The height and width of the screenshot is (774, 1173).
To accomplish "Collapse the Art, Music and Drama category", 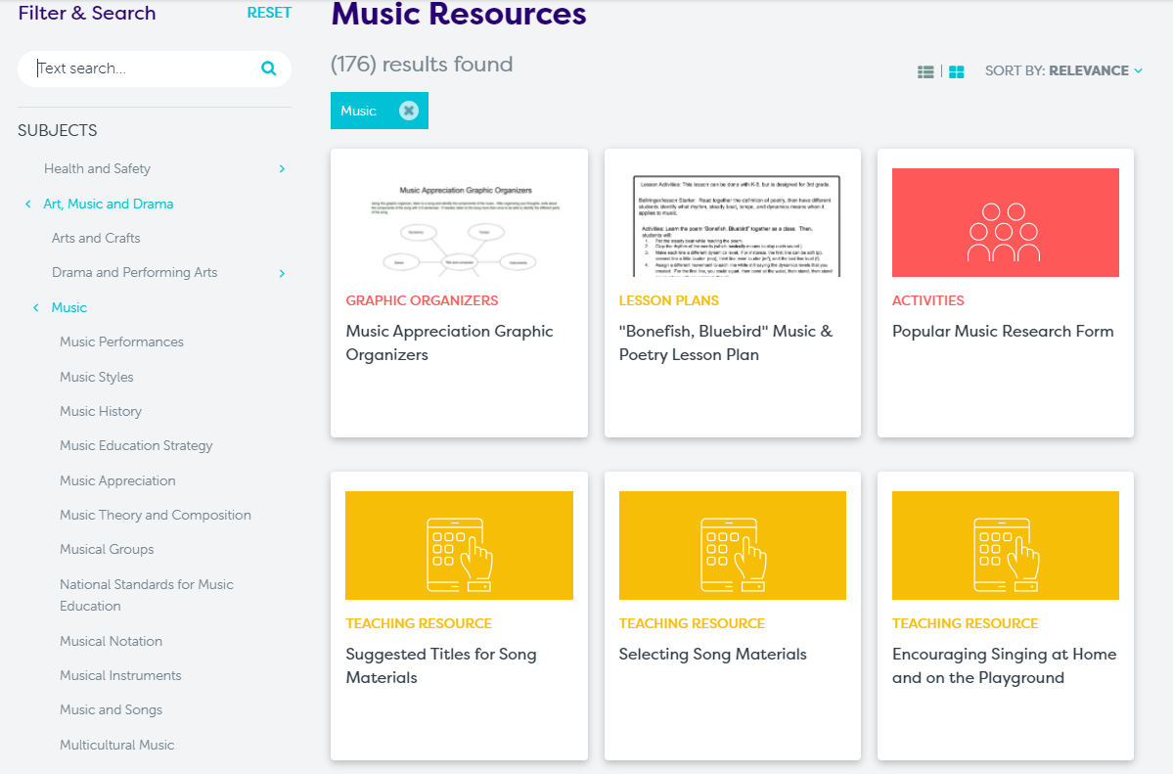I will point(28,205).
